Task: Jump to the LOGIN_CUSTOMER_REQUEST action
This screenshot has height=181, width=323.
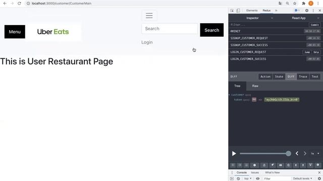Action: pos(307,52)
